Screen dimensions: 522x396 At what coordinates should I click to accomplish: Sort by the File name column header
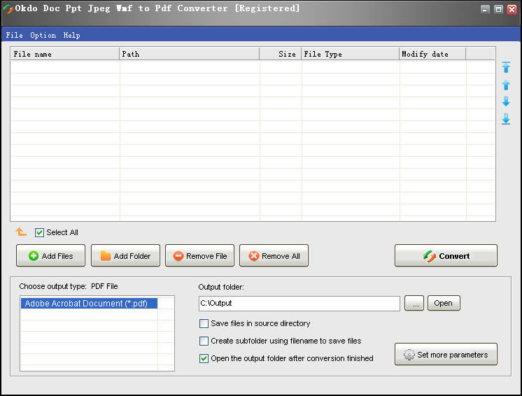pos(65,54)
